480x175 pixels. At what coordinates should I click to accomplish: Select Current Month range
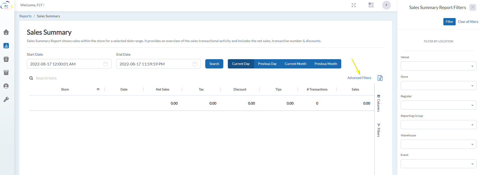point(295,64)
